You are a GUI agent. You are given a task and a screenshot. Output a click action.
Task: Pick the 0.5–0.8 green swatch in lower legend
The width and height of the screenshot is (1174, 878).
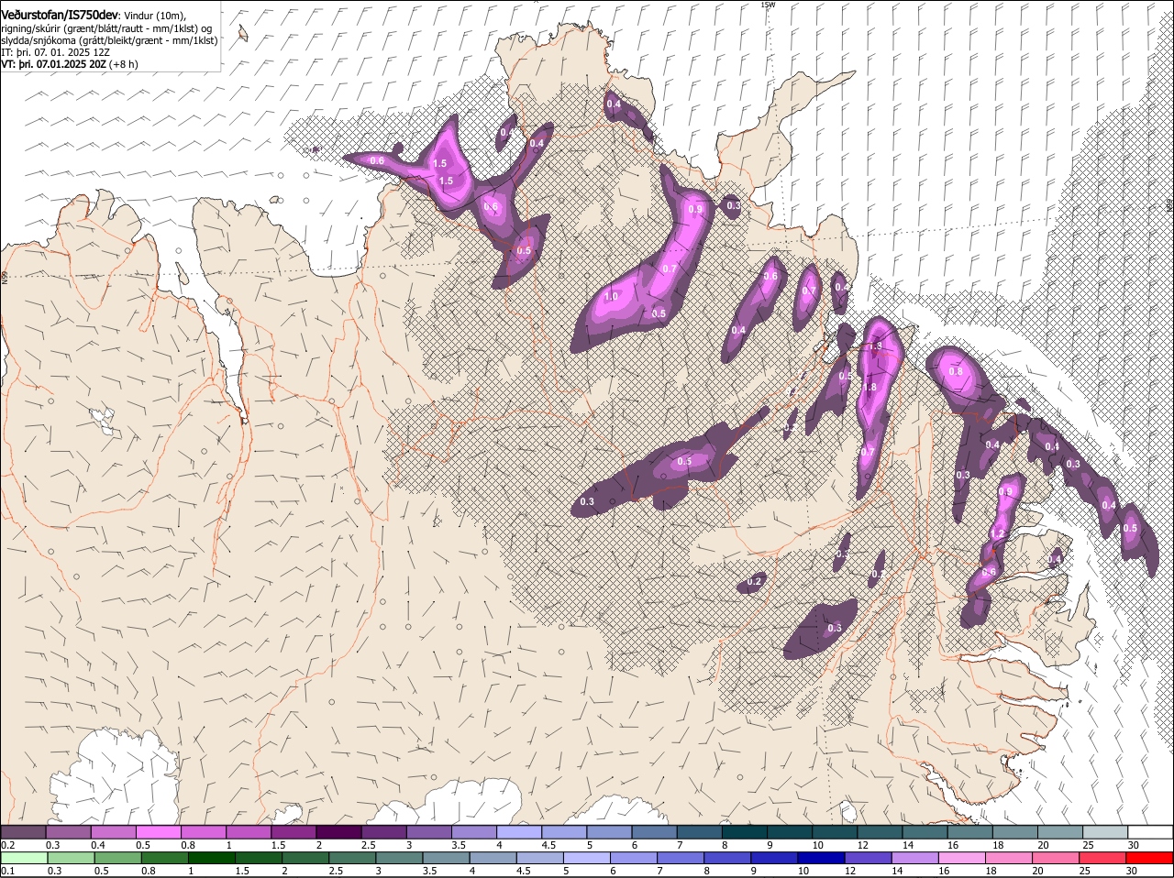click(117, 858)
